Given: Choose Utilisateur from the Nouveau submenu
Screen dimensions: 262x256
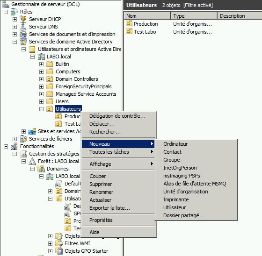Looking at the screenshot, I should pos(175,207).
